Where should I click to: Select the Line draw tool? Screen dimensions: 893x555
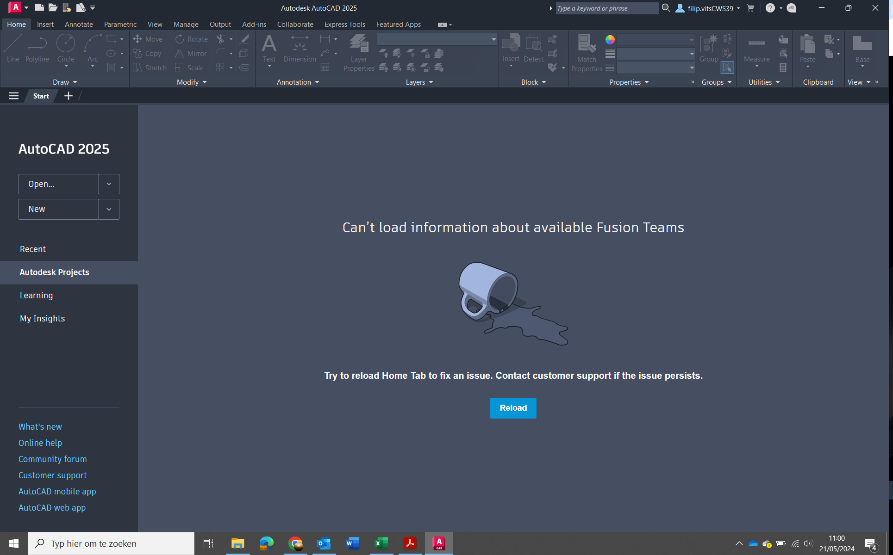[x=13, y=48]
